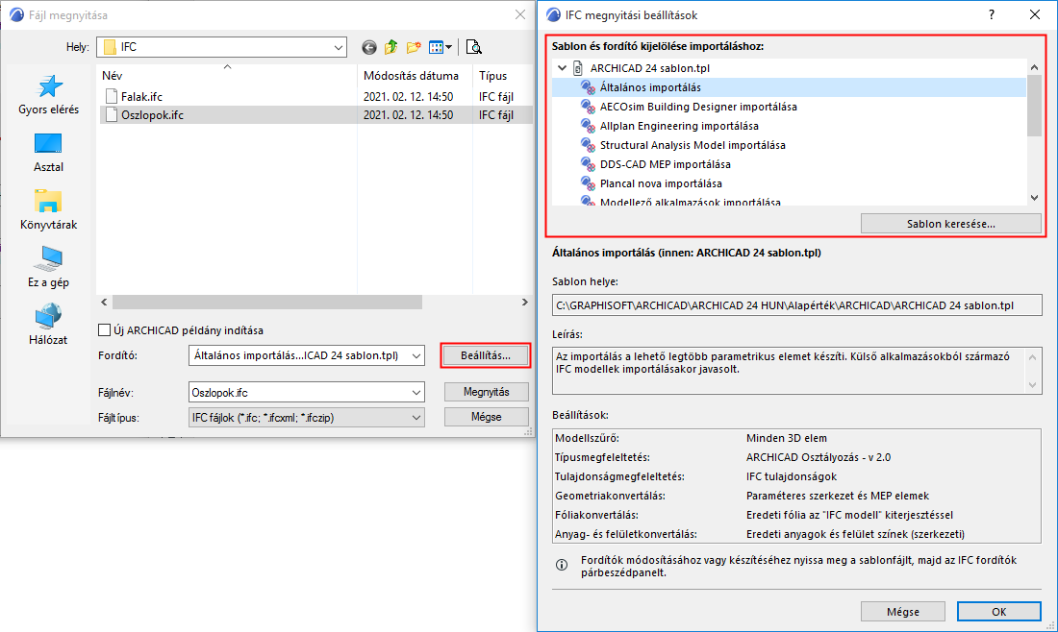The image size is (1058, 632).
Task: Open the Asztal desktop location
Action: coord(49,153)
